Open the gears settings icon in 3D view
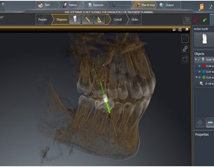214x167 pixels. coord(185,49)
